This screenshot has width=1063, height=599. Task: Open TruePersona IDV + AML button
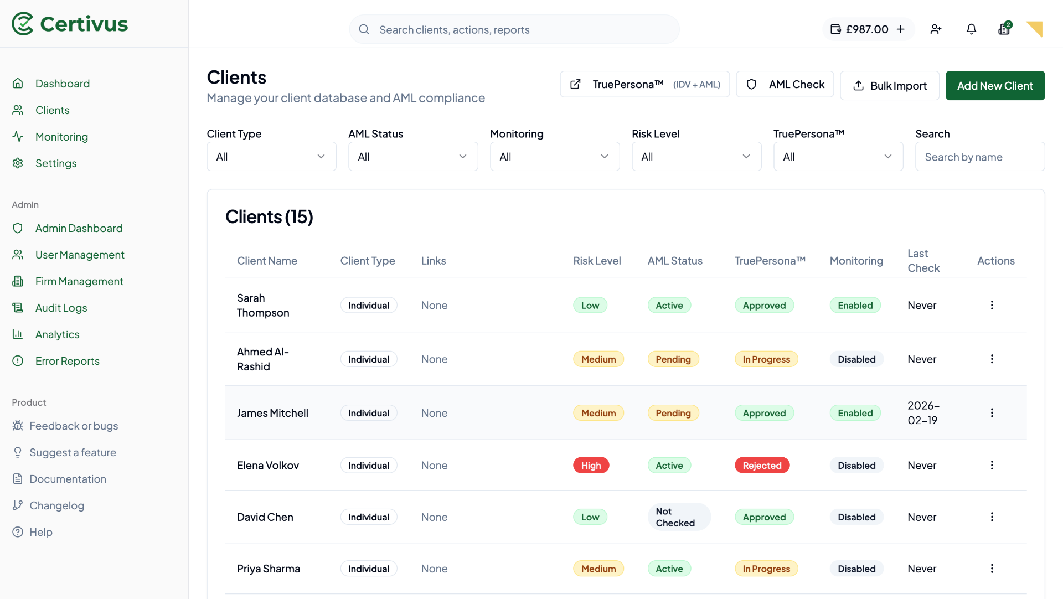coord(644,84)
